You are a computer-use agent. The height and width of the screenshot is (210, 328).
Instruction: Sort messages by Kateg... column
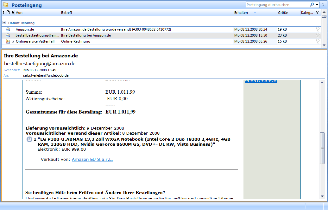click(307, 13)
